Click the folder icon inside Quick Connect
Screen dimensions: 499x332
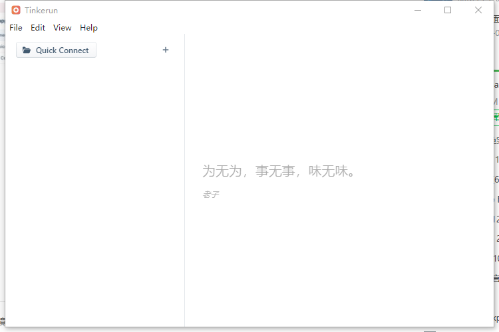pos(27,50)
